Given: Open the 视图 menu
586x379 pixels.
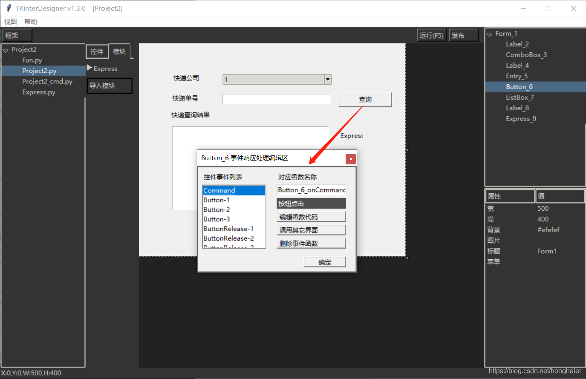Looking at the screenshot, I should [x=11, y=22].
